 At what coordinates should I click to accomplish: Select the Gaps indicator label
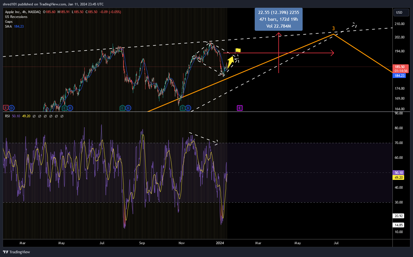9,22
